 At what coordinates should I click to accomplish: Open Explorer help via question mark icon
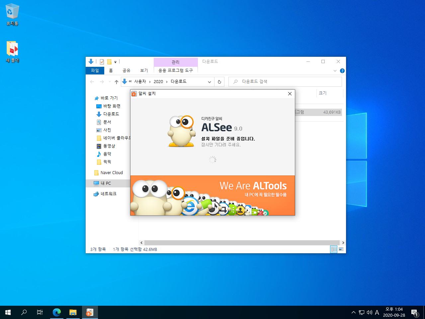coord(342,71)
